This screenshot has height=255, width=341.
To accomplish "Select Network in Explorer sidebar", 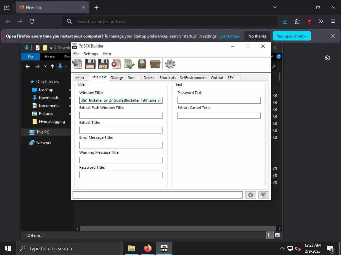I will click(44, 143).
